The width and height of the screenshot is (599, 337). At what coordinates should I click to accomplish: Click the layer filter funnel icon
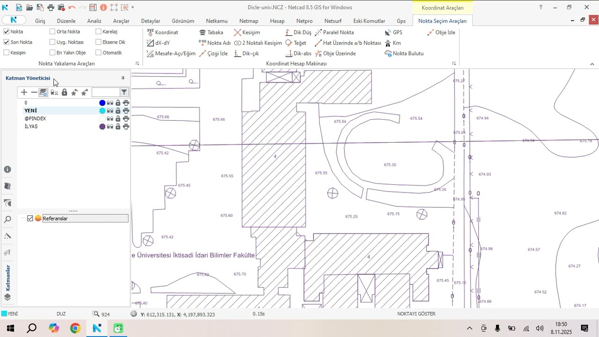[x=124, y=92]
